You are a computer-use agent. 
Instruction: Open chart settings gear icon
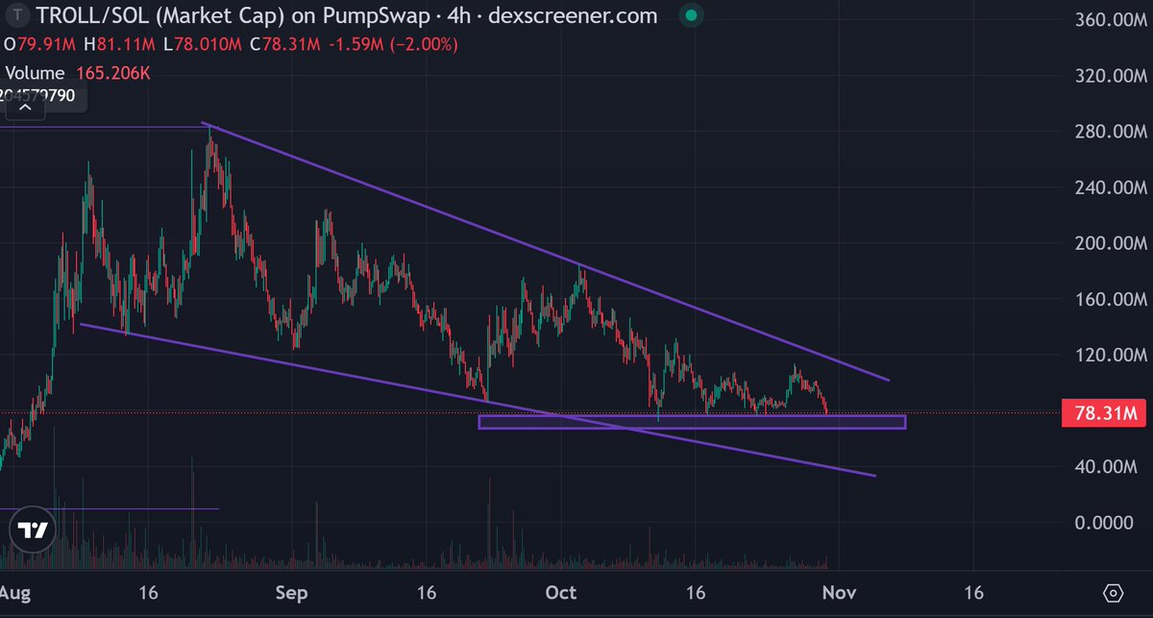click(1113, 592)
